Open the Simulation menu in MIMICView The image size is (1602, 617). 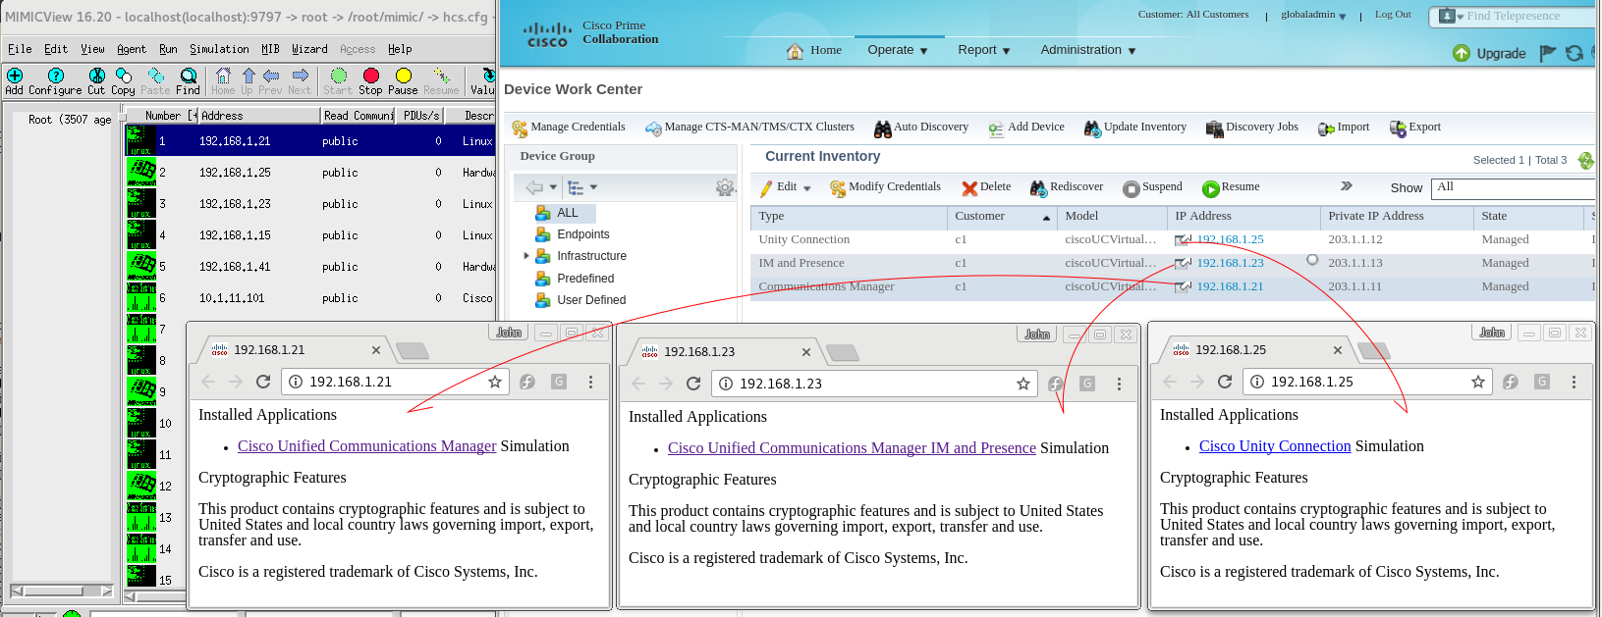click(x=219, y=49)
